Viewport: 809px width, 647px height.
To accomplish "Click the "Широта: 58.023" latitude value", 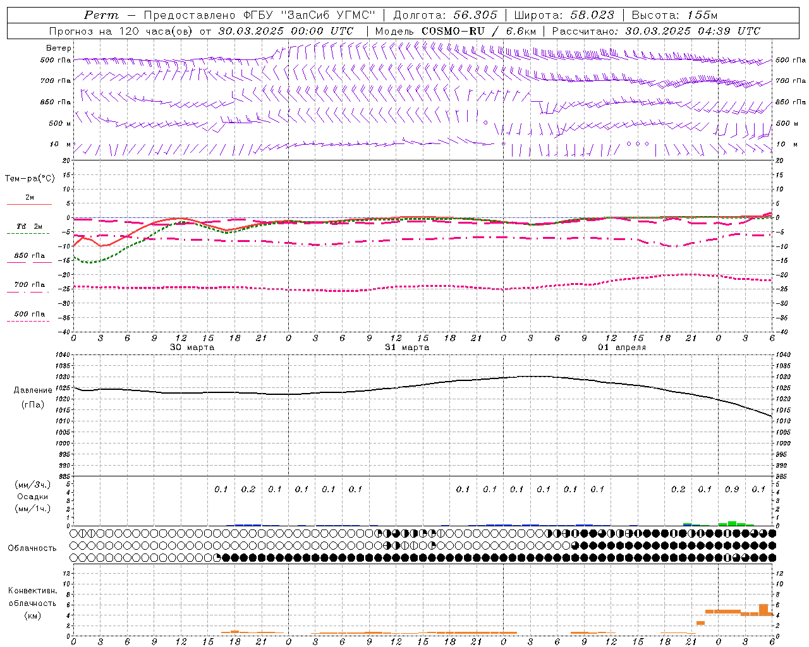I will (564, 15).
